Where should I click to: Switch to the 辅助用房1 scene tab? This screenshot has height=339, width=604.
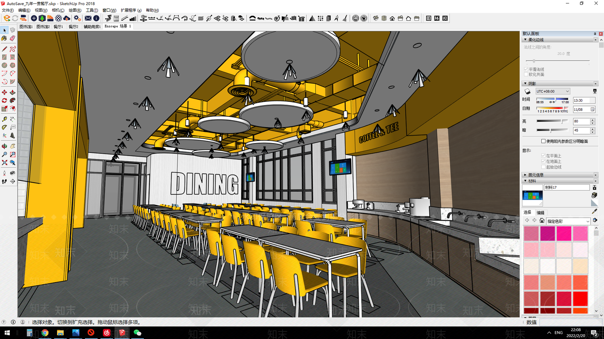tap(92, 27)
